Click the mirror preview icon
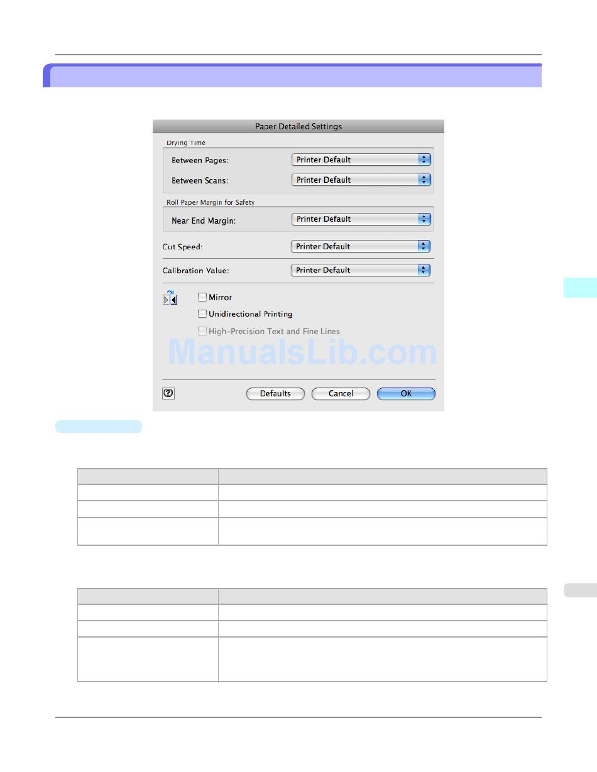 [x=170, y=298]
